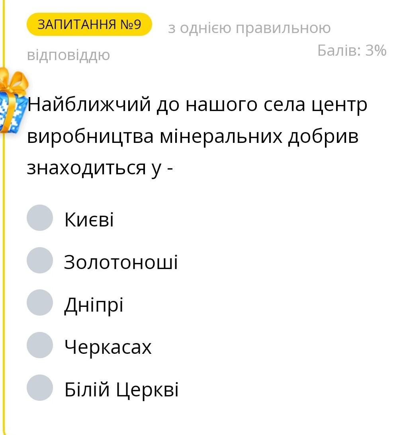The width and height of the screenshot is (399, 435).
Task: Click the Білій Церкві answer text
Action: 121,390
